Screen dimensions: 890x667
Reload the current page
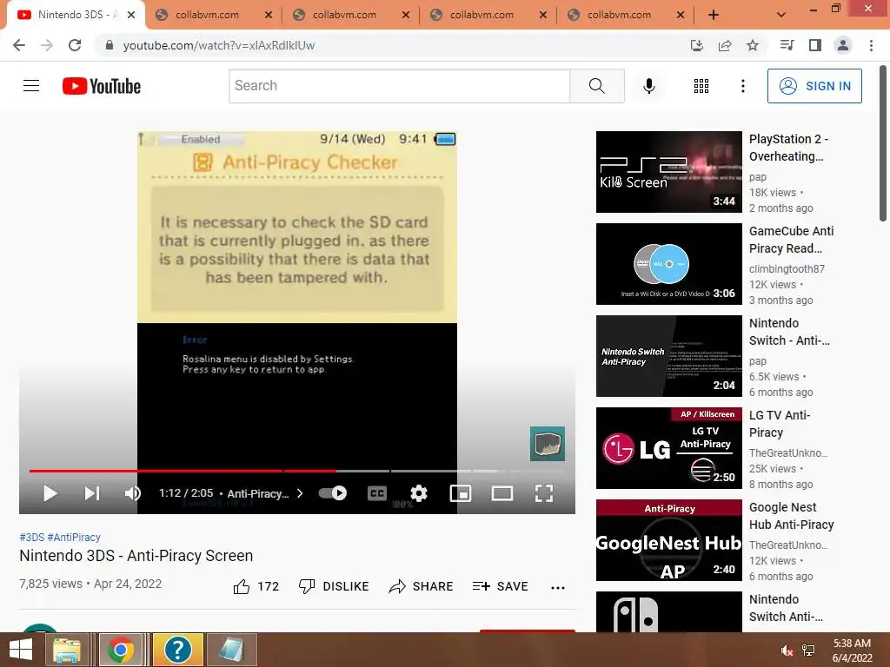pyautogui.click(x=75, y=45)
